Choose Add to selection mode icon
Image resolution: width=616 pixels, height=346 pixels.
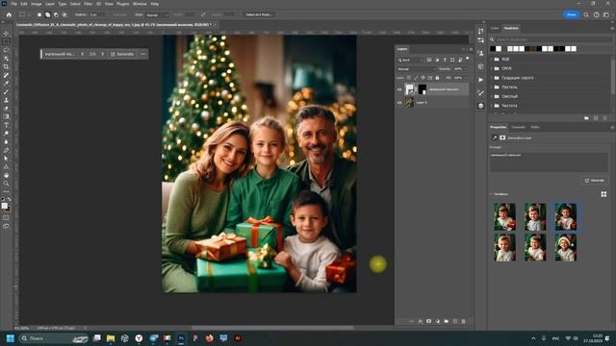point(47,14)
